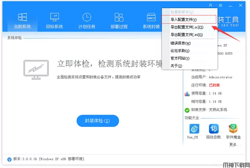Open the 驱动总裁 driver tool icon

pyautogui.click(x=214, y=129)
